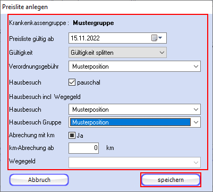Screen dimensions: 213x192
Task: Click the Krankenkassengruppe label
Action: click(x=39, y=23)
